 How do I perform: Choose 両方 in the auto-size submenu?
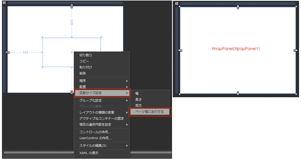coord(150,106)
